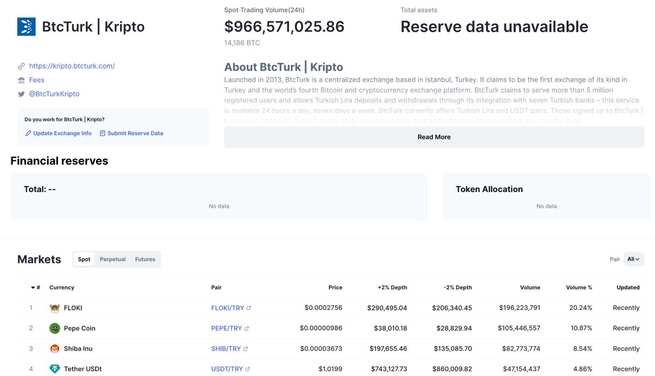Click the Tether USDt currency name
This screenshot has width=655, height=376.
pos(82,369)
